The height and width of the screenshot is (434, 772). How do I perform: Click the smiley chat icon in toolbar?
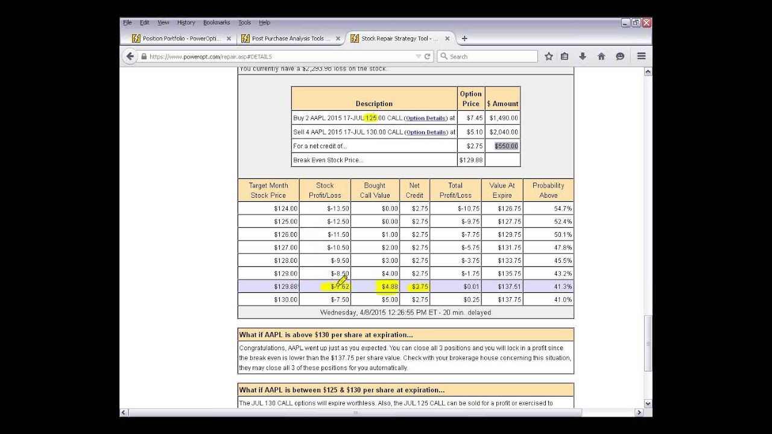tap(620, 56)
